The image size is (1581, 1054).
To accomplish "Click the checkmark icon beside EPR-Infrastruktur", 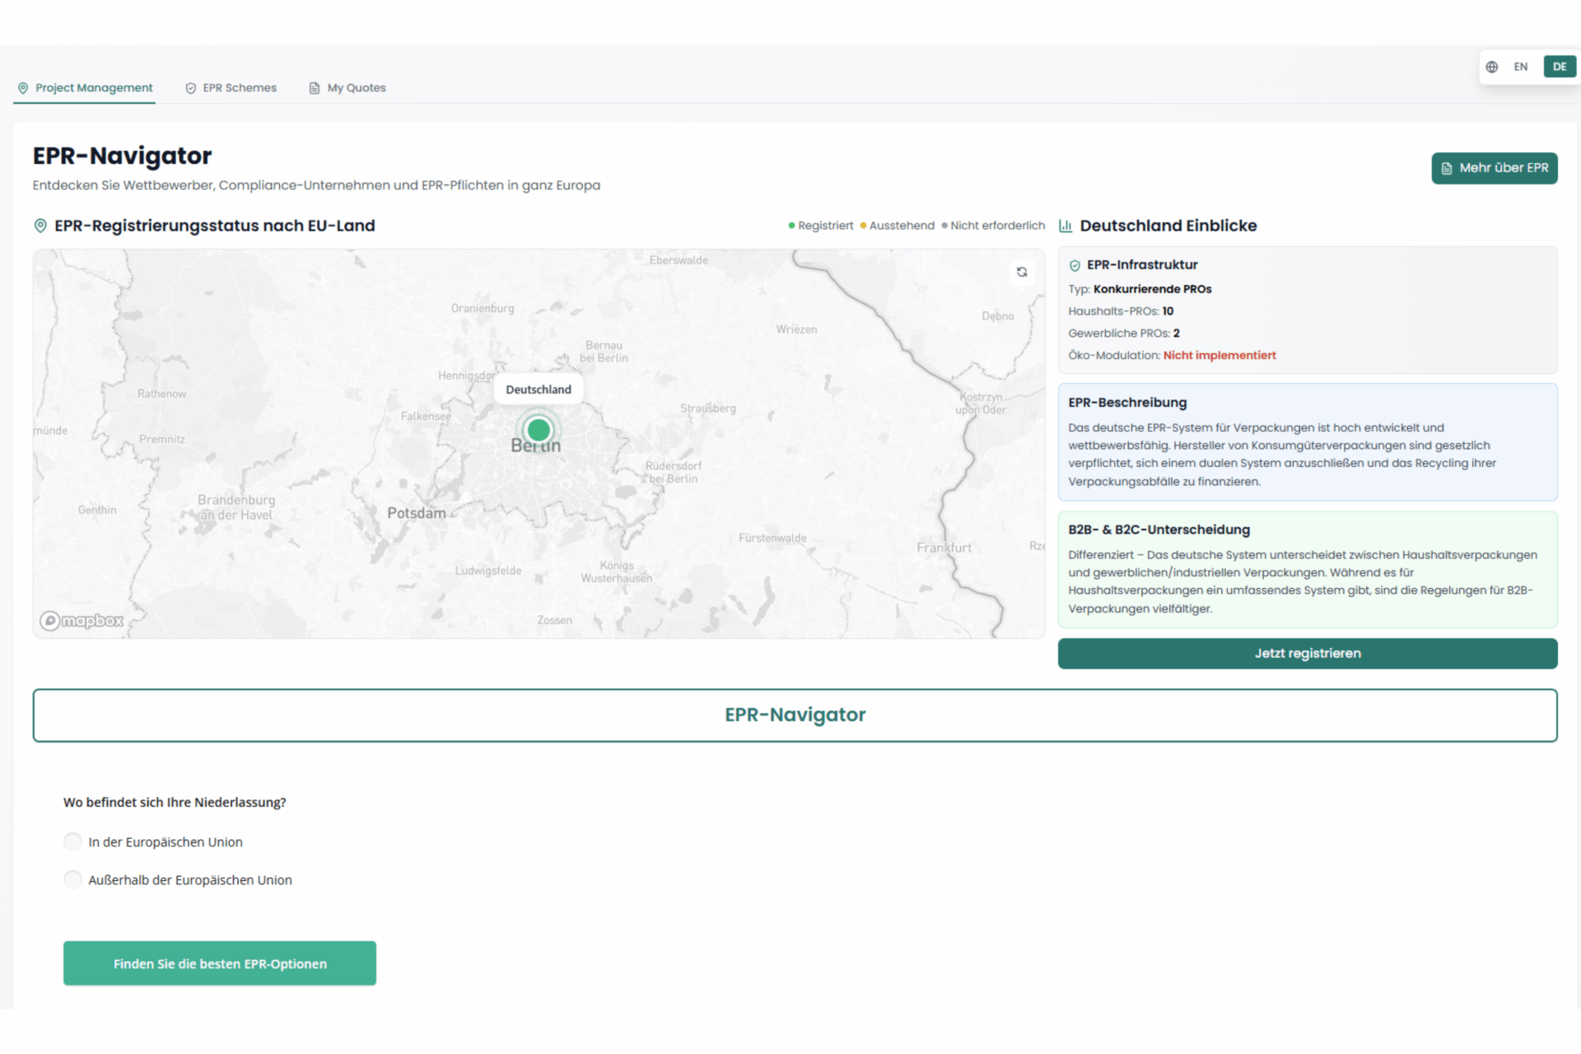I will pyautogui.click(x=1075, y=264).
